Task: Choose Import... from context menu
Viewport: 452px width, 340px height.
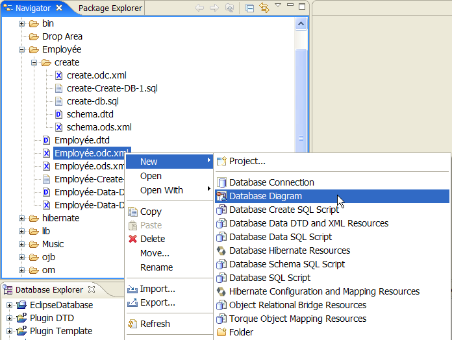Action: 169,289
